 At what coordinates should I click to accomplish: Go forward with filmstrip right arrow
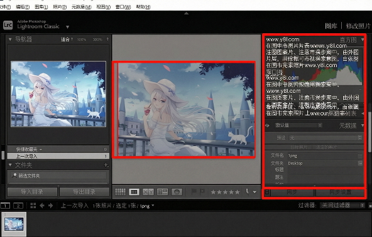50,206
